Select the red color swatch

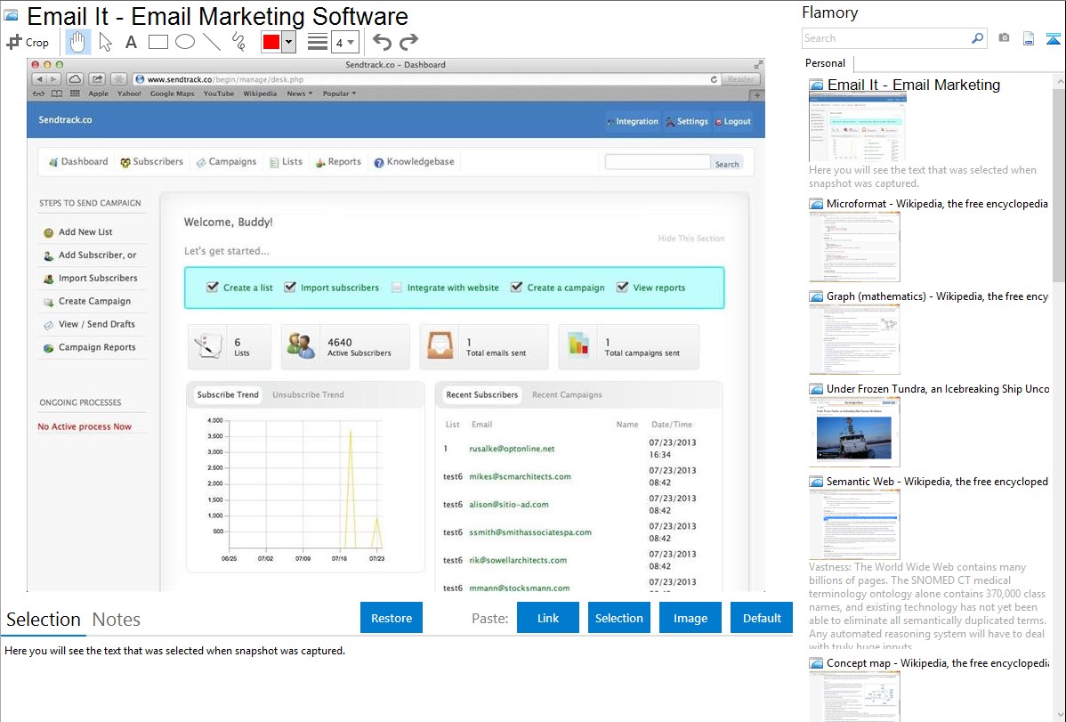pyautogui.click(x=271, y=42)
